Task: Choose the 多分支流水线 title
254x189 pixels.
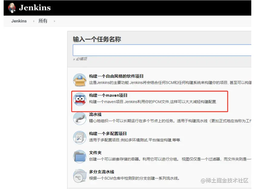Action: tap(101, 172)
